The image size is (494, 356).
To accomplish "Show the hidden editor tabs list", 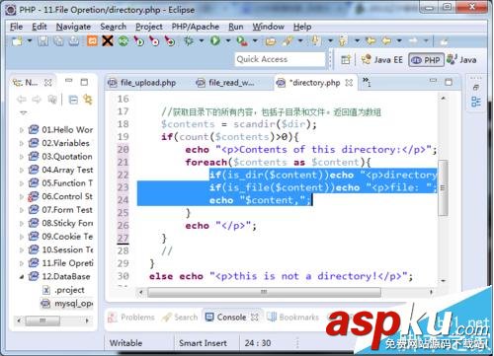I will tap(367, 82).
